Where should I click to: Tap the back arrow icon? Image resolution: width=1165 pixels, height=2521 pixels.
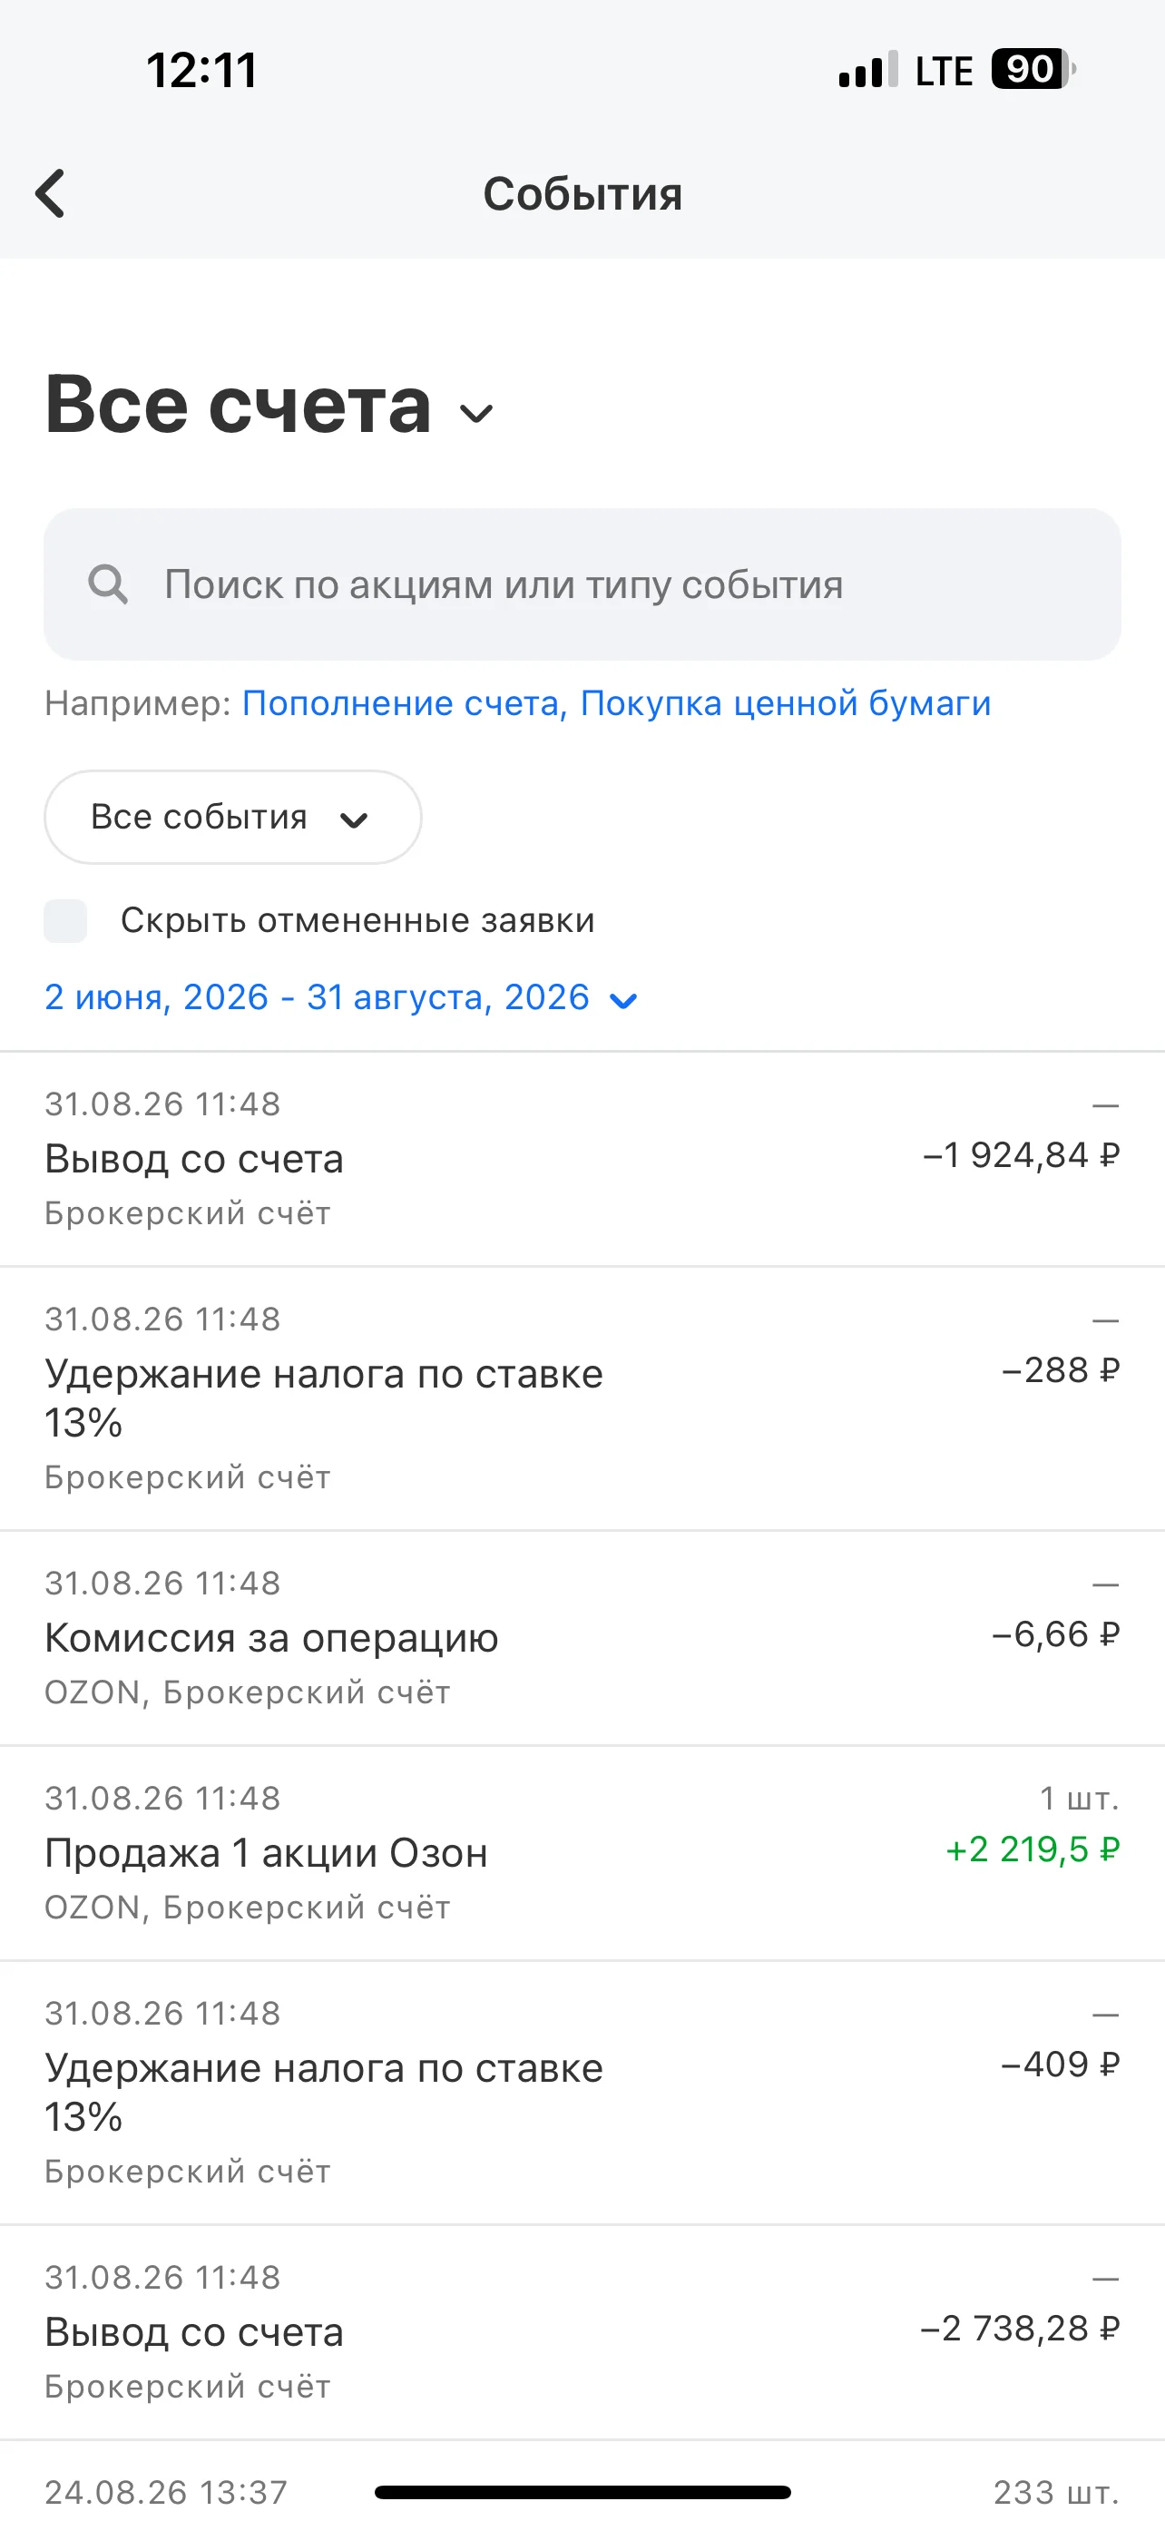point(50,192)
